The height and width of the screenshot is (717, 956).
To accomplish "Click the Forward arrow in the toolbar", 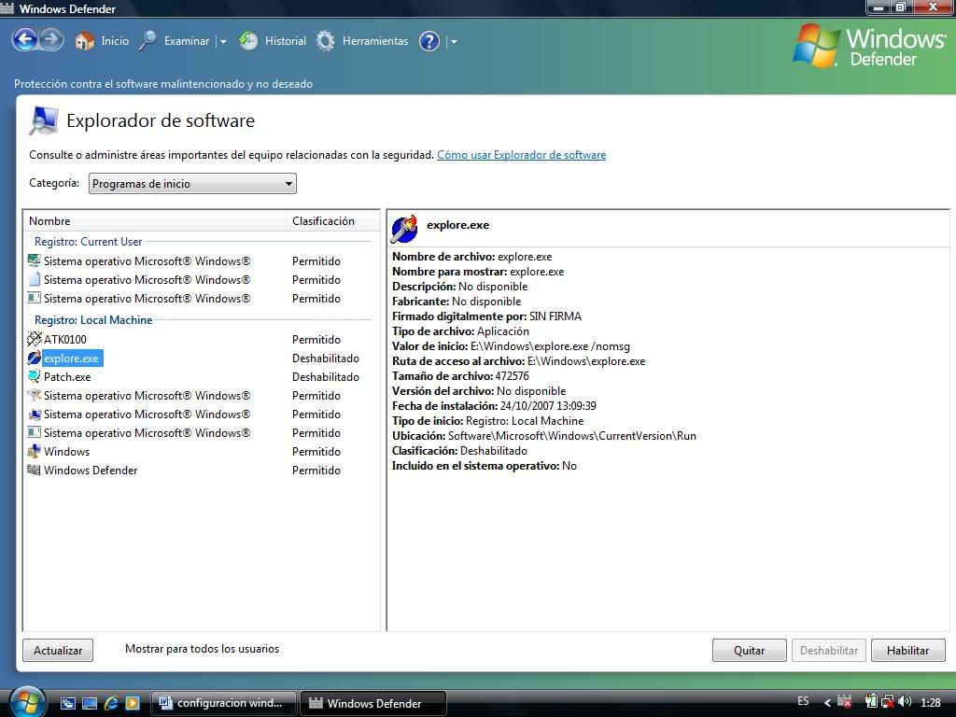I will (x=52, y=40).
